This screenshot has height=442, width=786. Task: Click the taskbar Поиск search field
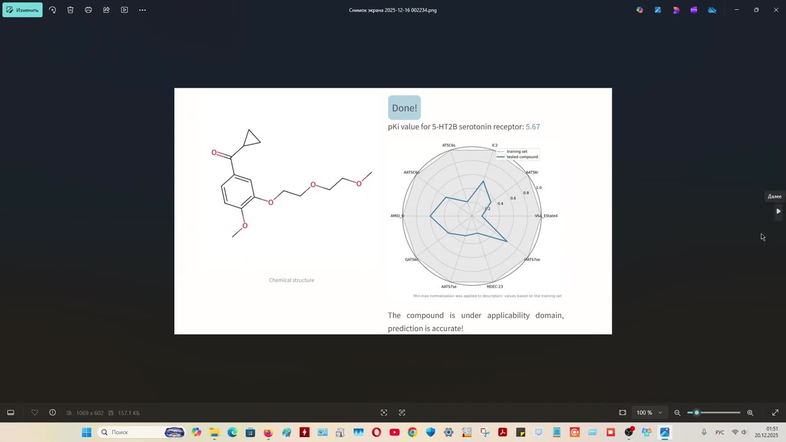click(x=142, y=432)
